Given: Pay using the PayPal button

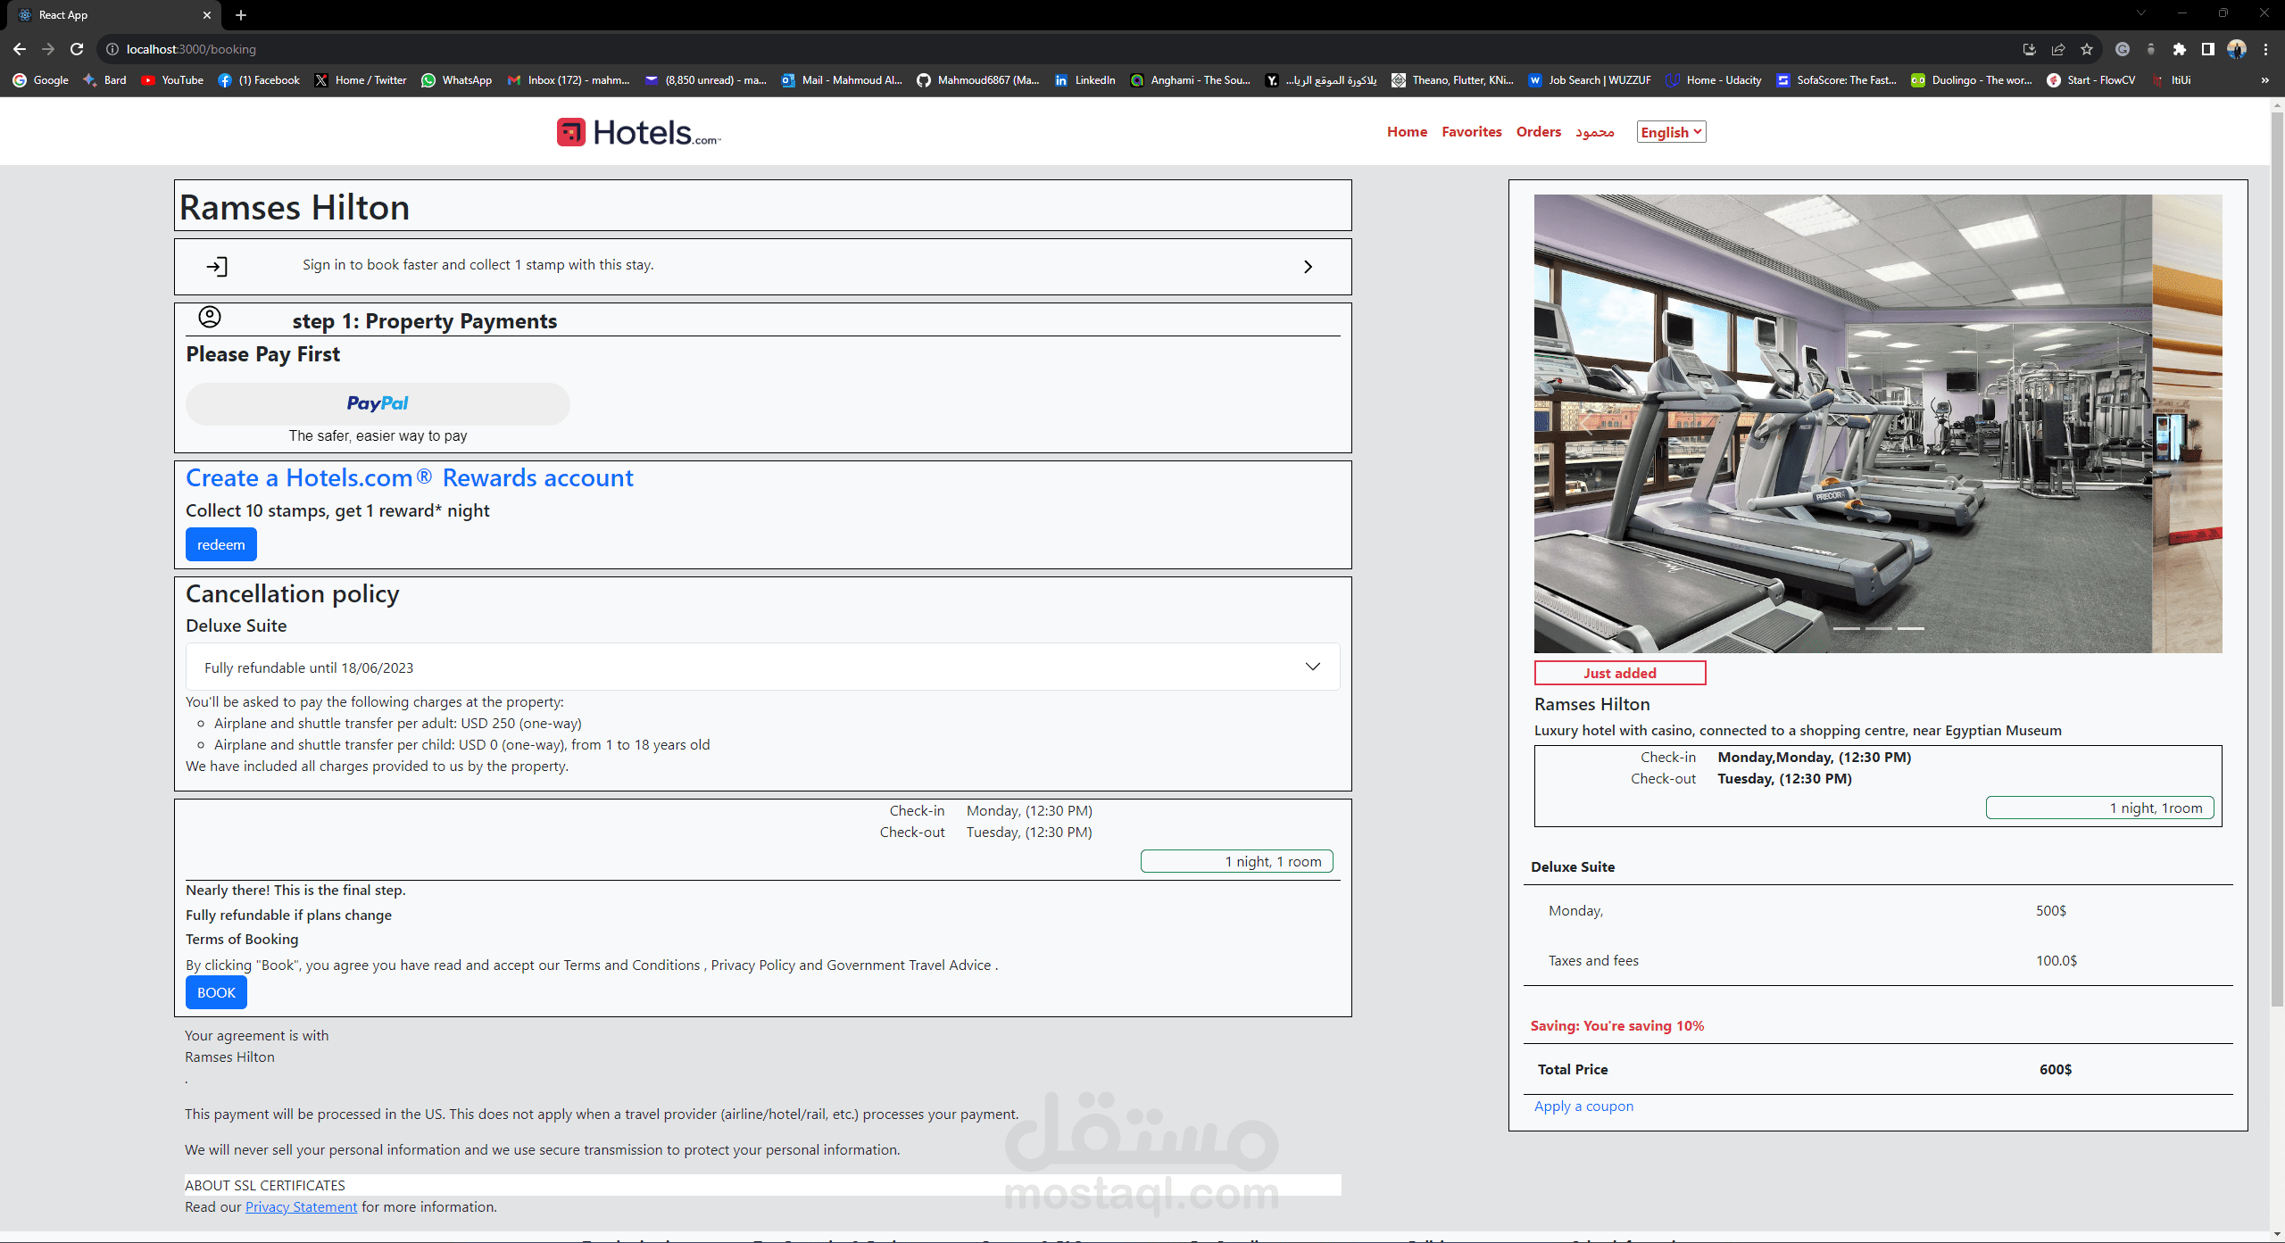Looking at the screenshot, I should [x=378, y=403].
